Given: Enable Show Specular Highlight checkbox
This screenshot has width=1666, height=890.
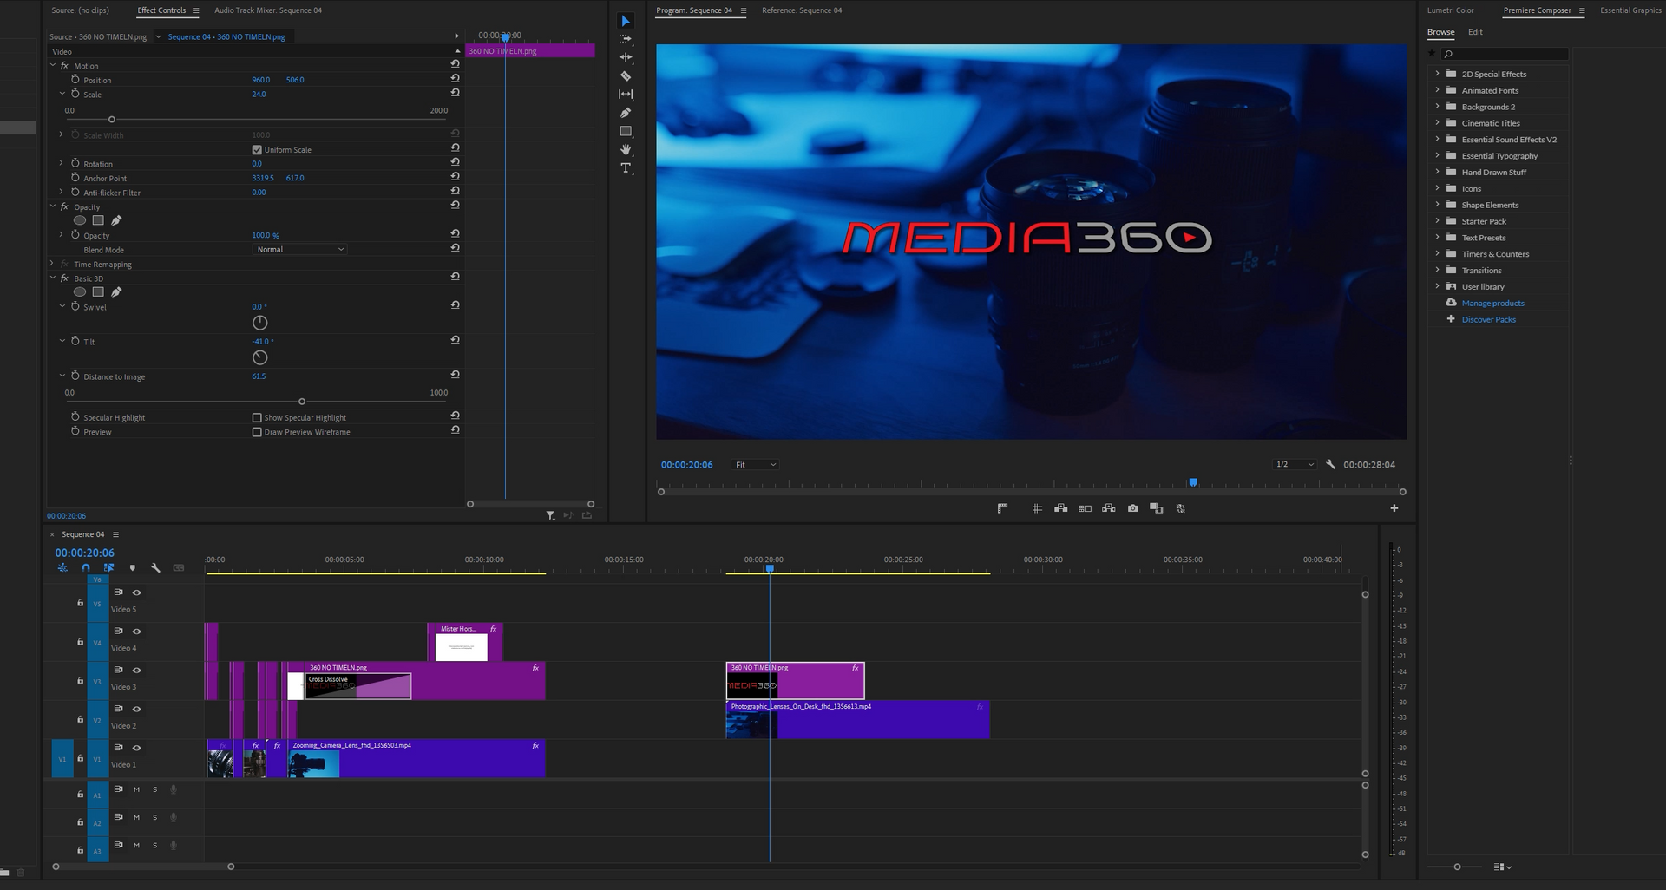Looking at the screenshot, I should tap(257, 418).
